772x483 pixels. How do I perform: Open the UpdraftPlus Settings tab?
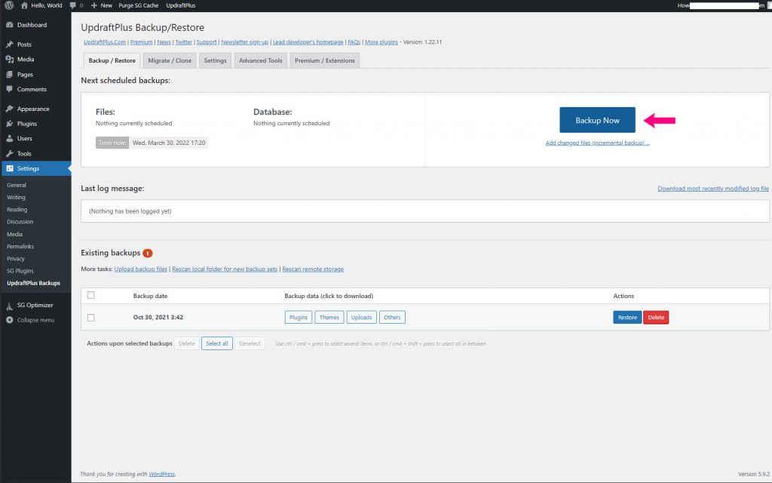point(215,60)
